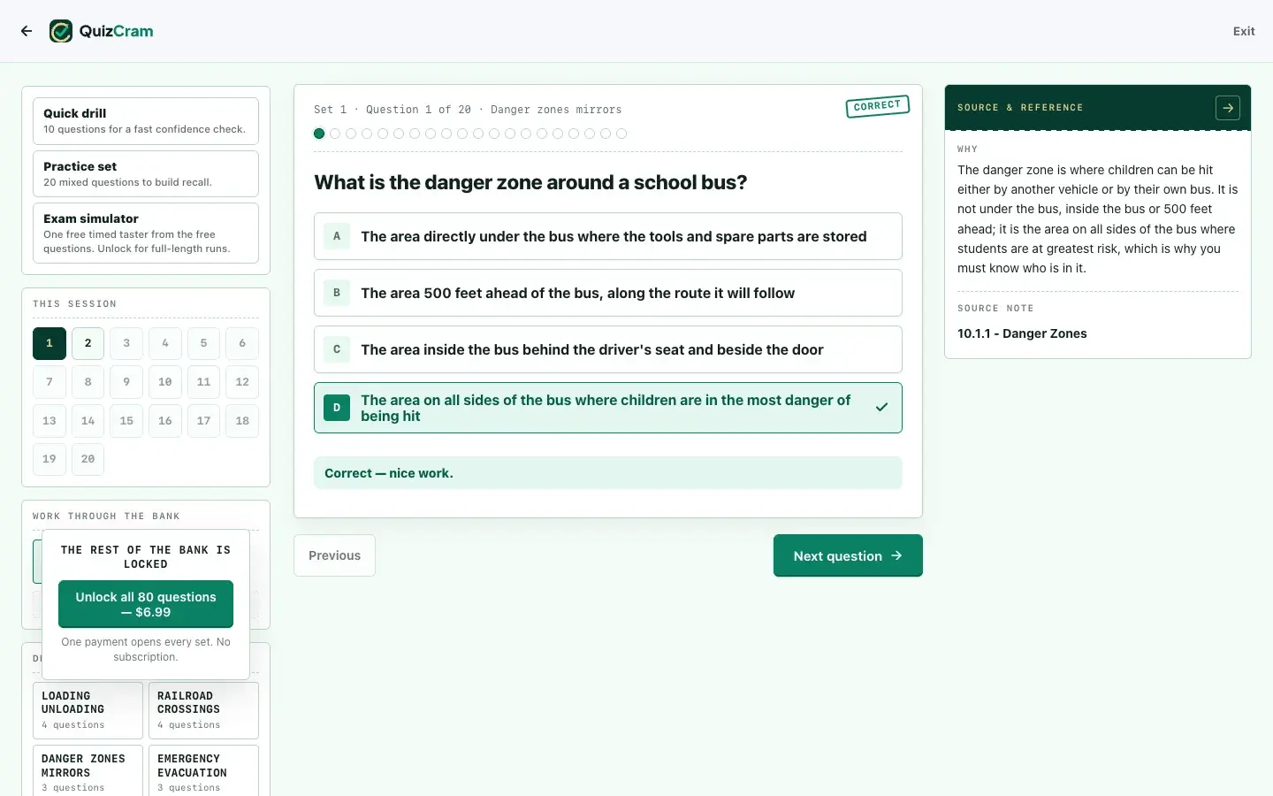Click the Next question button

[848, 555]
